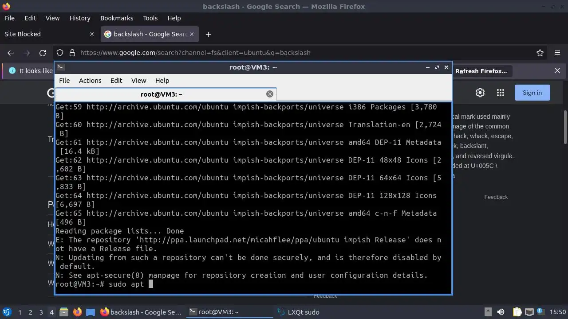Viewport: 568px width, 319px height.
Task: Click the terminal command prompt line
Action: point(248,284)
